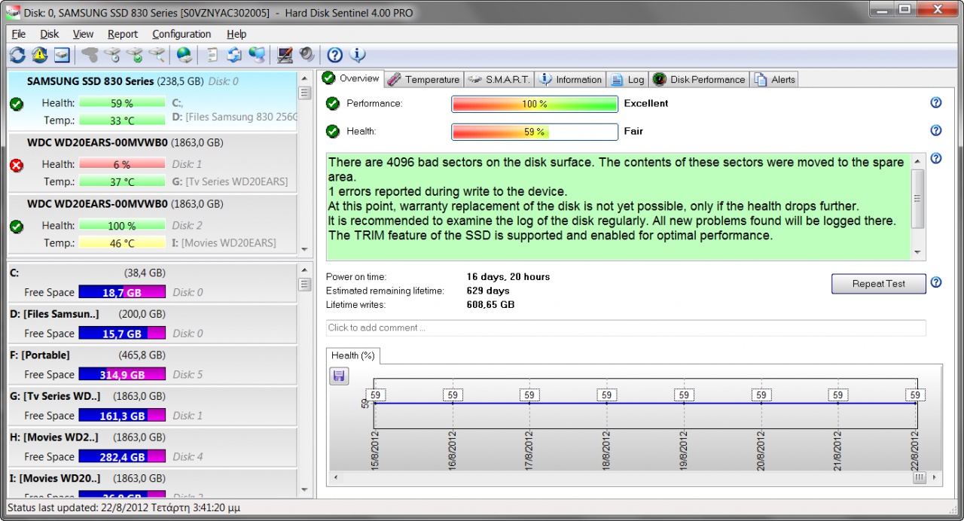Click the Lifetime writes 608,65 GB value
This screenshot has width=964, height=521.
click(490, 305)
